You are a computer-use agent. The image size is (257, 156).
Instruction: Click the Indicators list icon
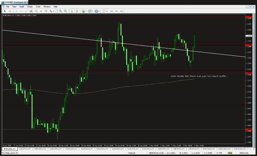83,11
